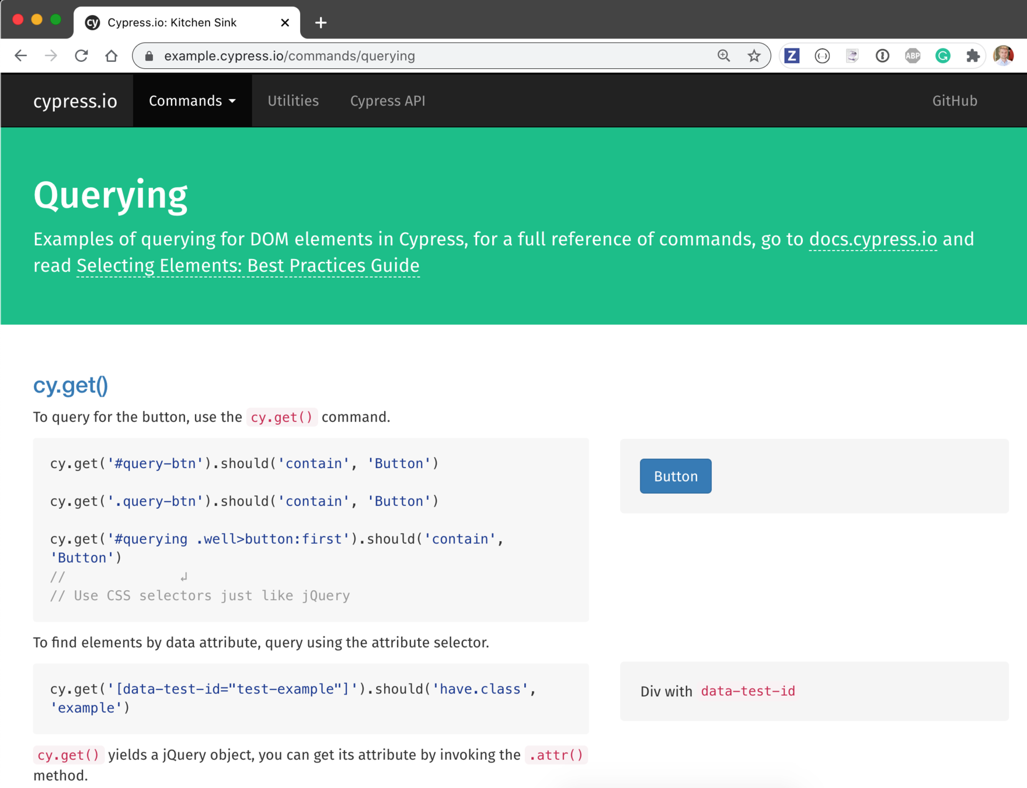Open the Utilities nav item
1027x788 pixels.
[293, 101]
